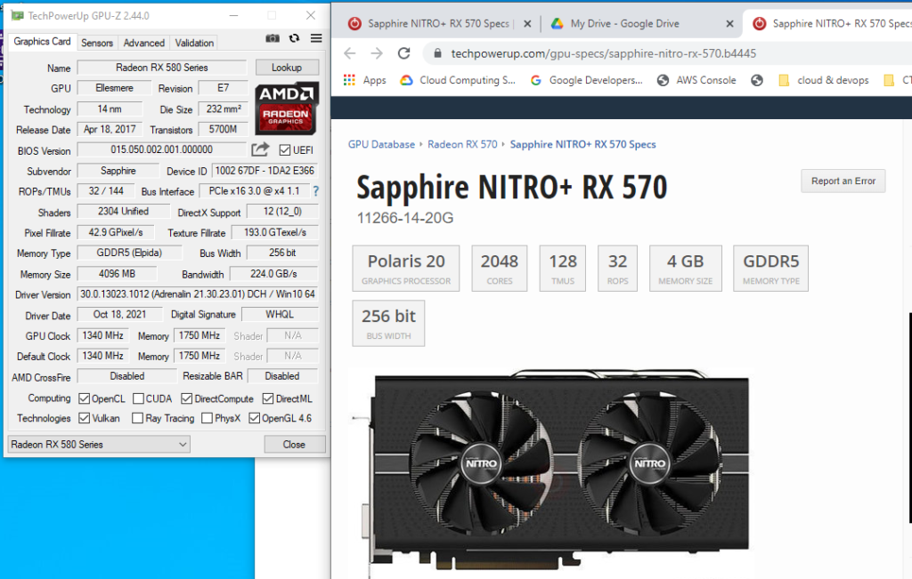Click the GPU-Z Close button

(x=294, y=445)
